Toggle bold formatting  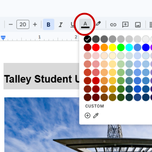(x=49, y=24)
